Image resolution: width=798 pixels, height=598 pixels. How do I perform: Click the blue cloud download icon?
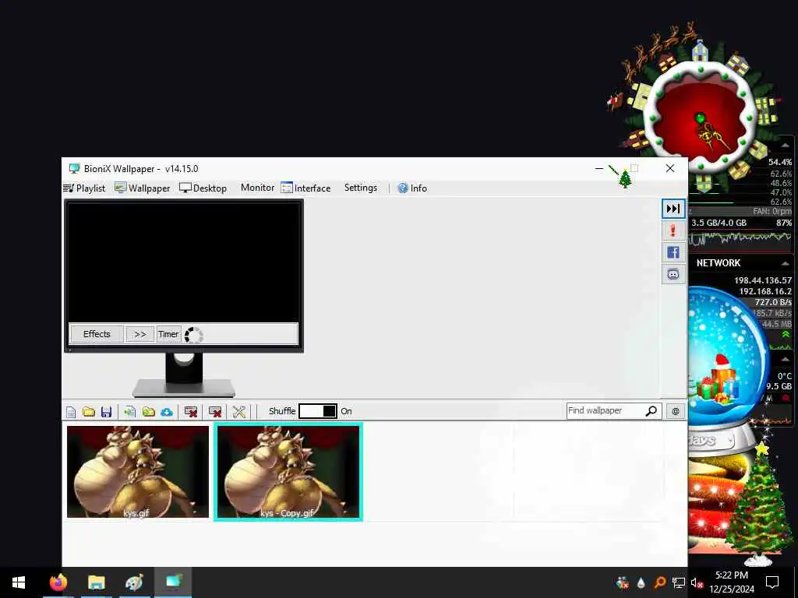point(167,412)
